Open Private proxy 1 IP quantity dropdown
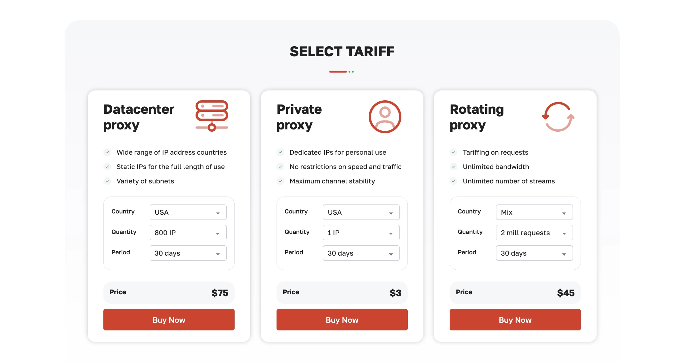 tap(361, 233)
